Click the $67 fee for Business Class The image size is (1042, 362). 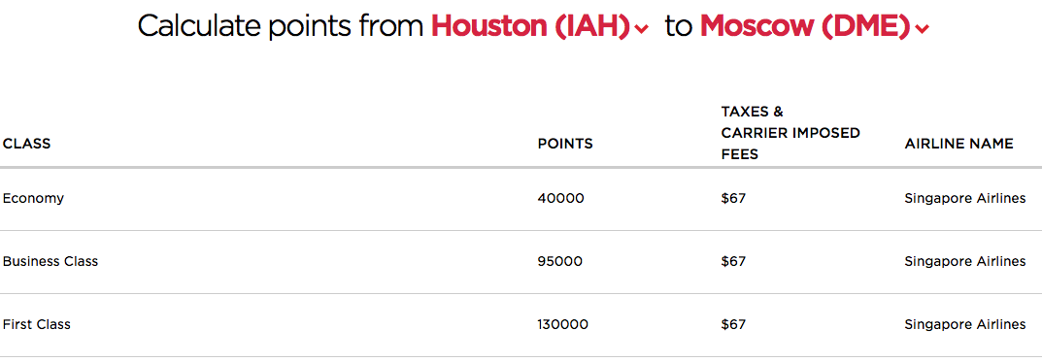coord(733,262)
